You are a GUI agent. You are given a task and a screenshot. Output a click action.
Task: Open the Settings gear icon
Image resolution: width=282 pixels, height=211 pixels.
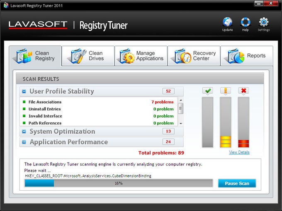coord(264,22)
